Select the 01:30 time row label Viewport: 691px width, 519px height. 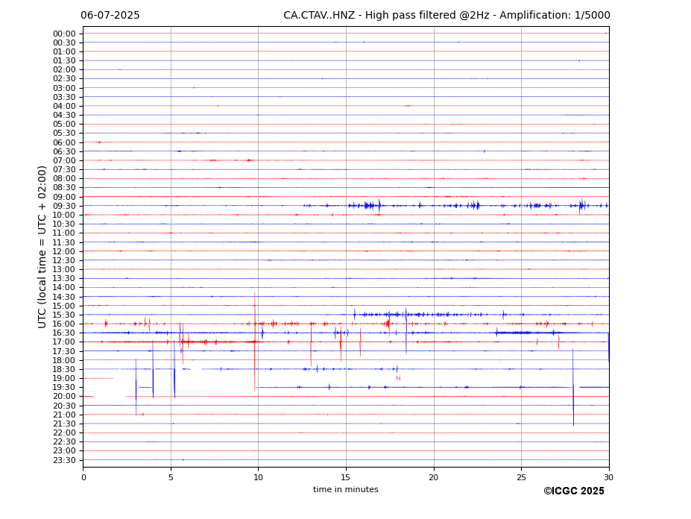[64, 61]
